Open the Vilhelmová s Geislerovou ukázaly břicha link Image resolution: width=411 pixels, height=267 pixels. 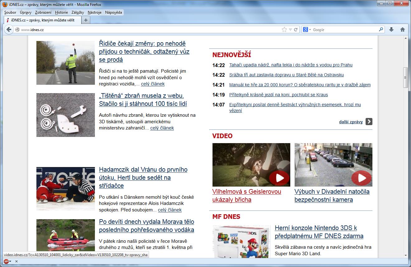[247, 196]
